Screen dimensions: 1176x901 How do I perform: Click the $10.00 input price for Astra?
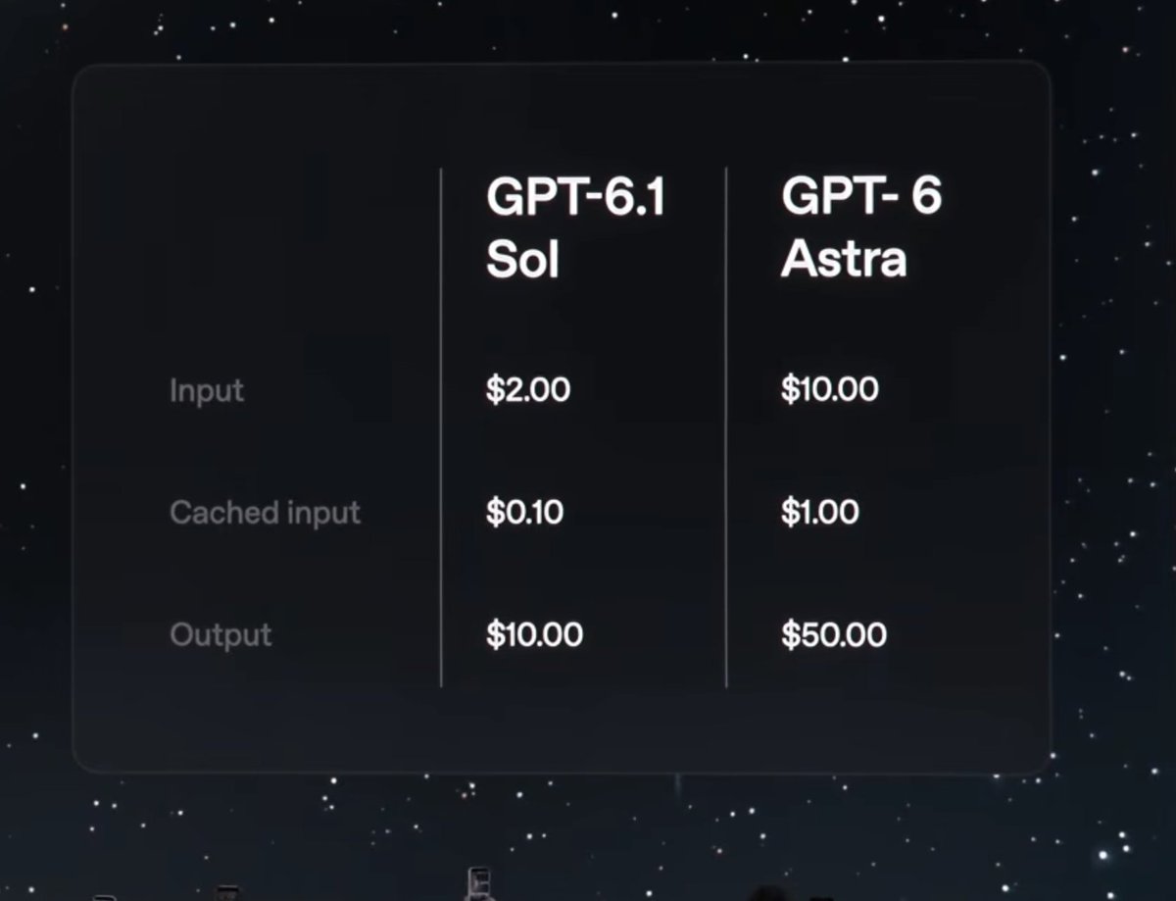pos(830,390)
